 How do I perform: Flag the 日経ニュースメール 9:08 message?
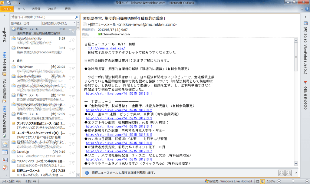point(73,31)
